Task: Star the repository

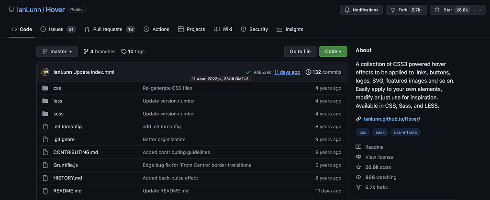Action: [x=452, y=10]
